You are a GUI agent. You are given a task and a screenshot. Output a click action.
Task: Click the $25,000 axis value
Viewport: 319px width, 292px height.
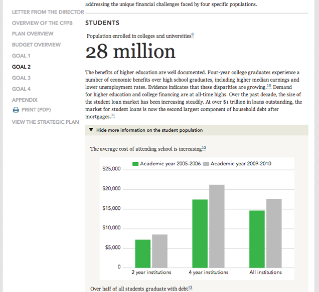(x=111, y=169)
